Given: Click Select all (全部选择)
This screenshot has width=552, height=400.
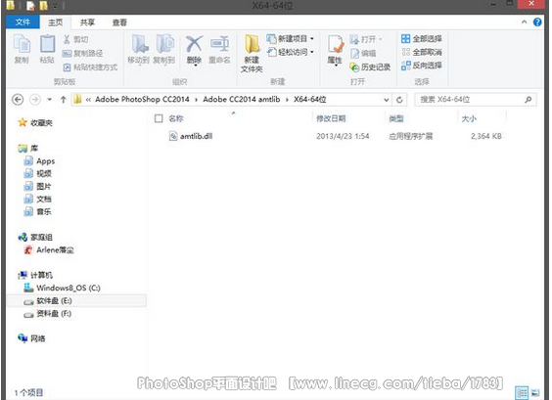Looking at the screenshot, I should coord(422,39).
